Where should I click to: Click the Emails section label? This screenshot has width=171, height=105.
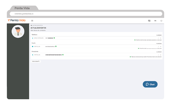(x=33, y=43)
